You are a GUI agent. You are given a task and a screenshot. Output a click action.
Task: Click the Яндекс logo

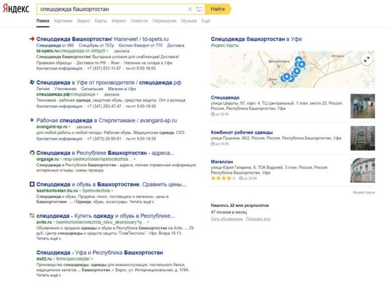(x=16, y=9)
